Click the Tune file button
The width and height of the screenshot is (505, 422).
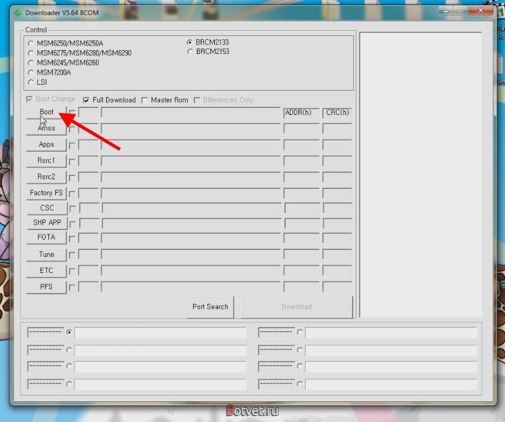tap(46, 255)
